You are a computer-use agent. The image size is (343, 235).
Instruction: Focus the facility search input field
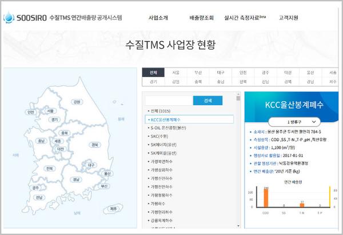[x=169, y=101]
